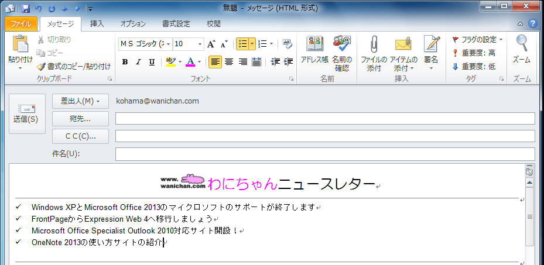The width and height of the screenshot is (544, 265).
Task: Open Help with the question mark icon
Action: coord(532,24)
